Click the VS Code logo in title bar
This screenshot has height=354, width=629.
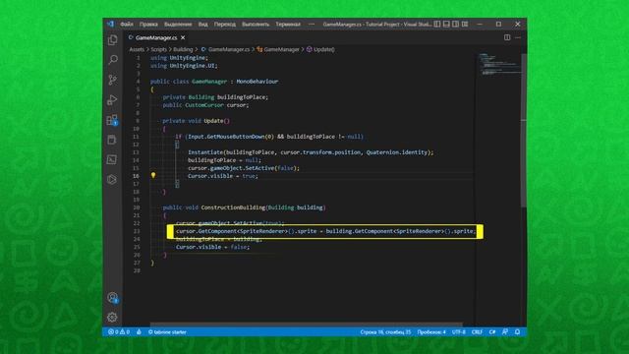click(x=110, y=24)
